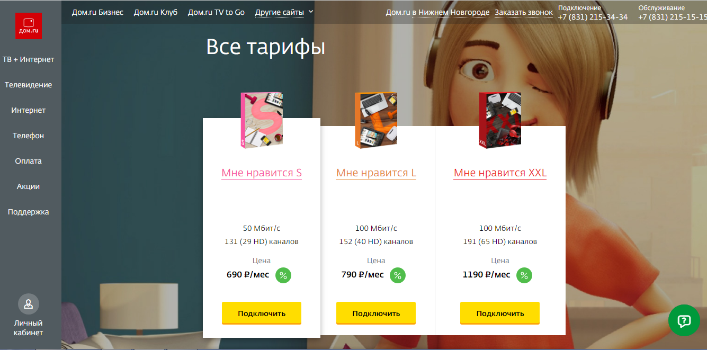Image resolution: width=707 pixels, height=350 pixels.
Task: Click Заказать звонок link
Action: tap(524, 12)
